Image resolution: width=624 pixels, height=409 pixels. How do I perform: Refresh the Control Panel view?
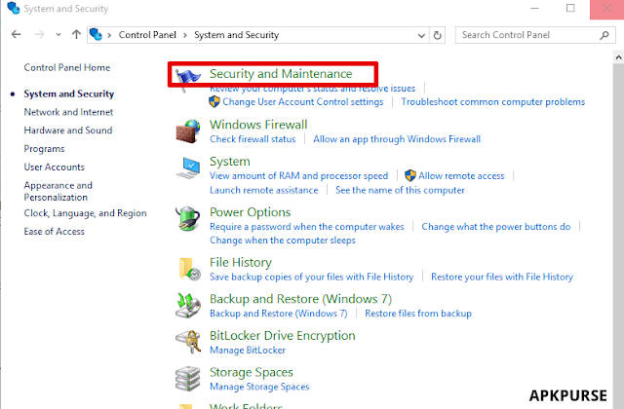pyautogui.click(x=438, y=35)
